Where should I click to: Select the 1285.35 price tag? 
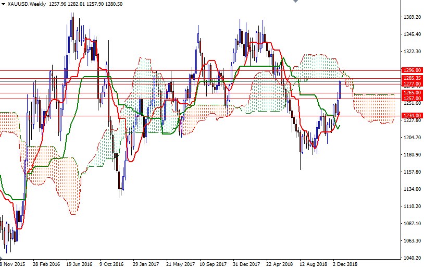[411, 78]
